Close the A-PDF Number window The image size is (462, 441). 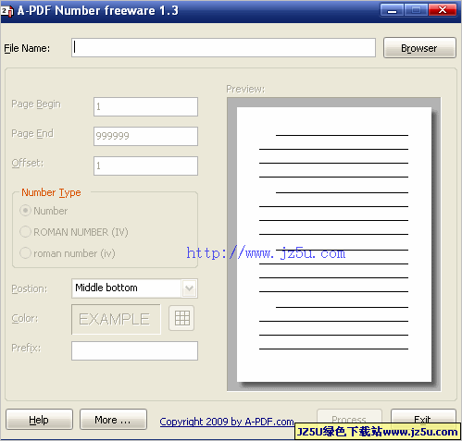point(443,10)
